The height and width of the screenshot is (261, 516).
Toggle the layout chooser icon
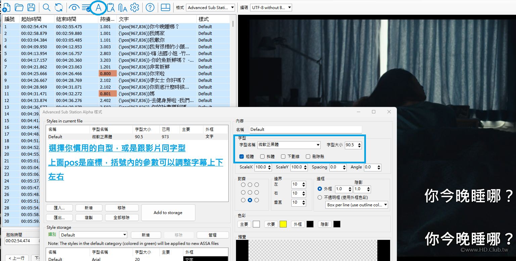tap(166, 7)
